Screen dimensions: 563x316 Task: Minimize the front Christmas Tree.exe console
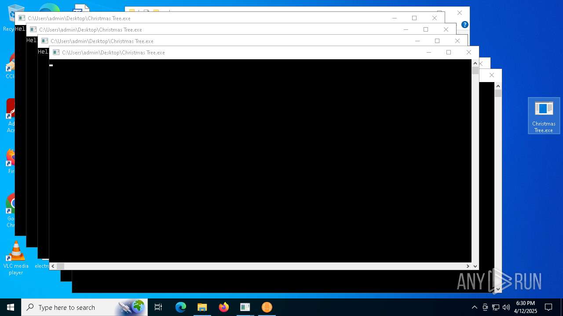(x=429, y=52)
